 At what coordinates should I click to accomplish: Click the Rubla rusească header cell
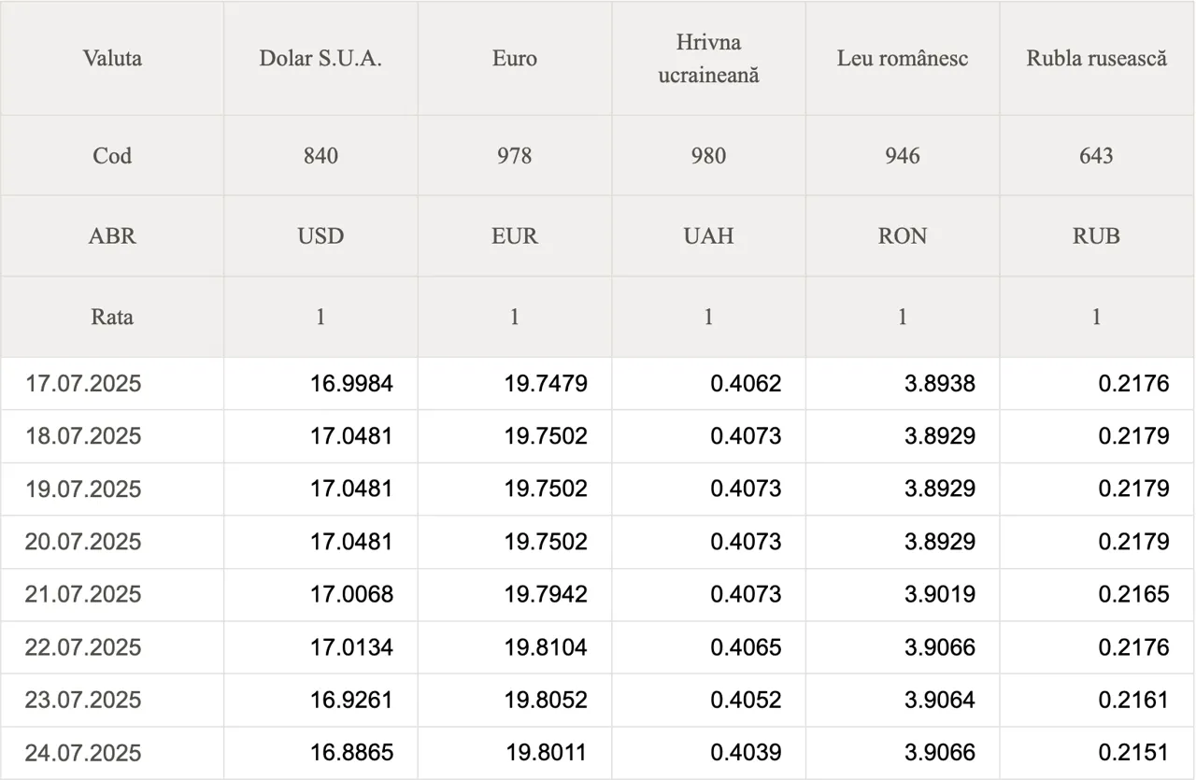point(1097,58)
